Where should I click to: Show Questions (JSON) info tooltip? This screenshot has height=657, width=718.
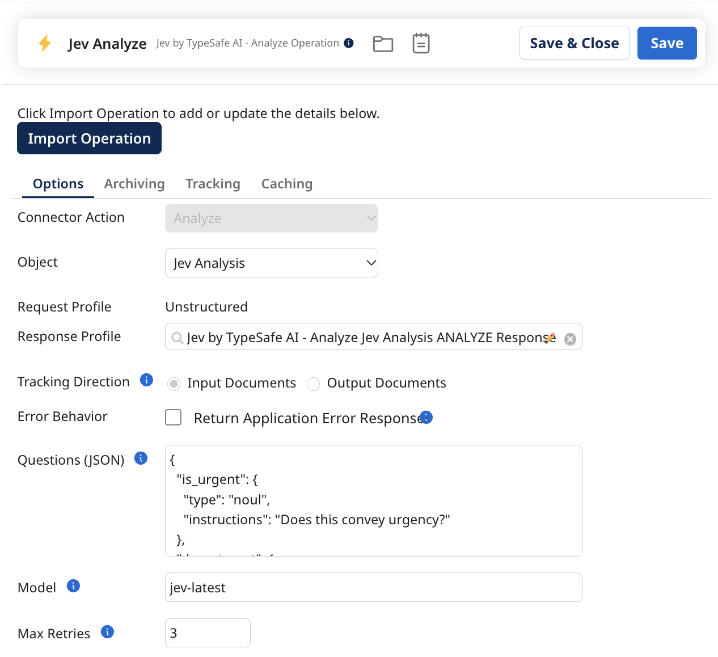(141, 458)
